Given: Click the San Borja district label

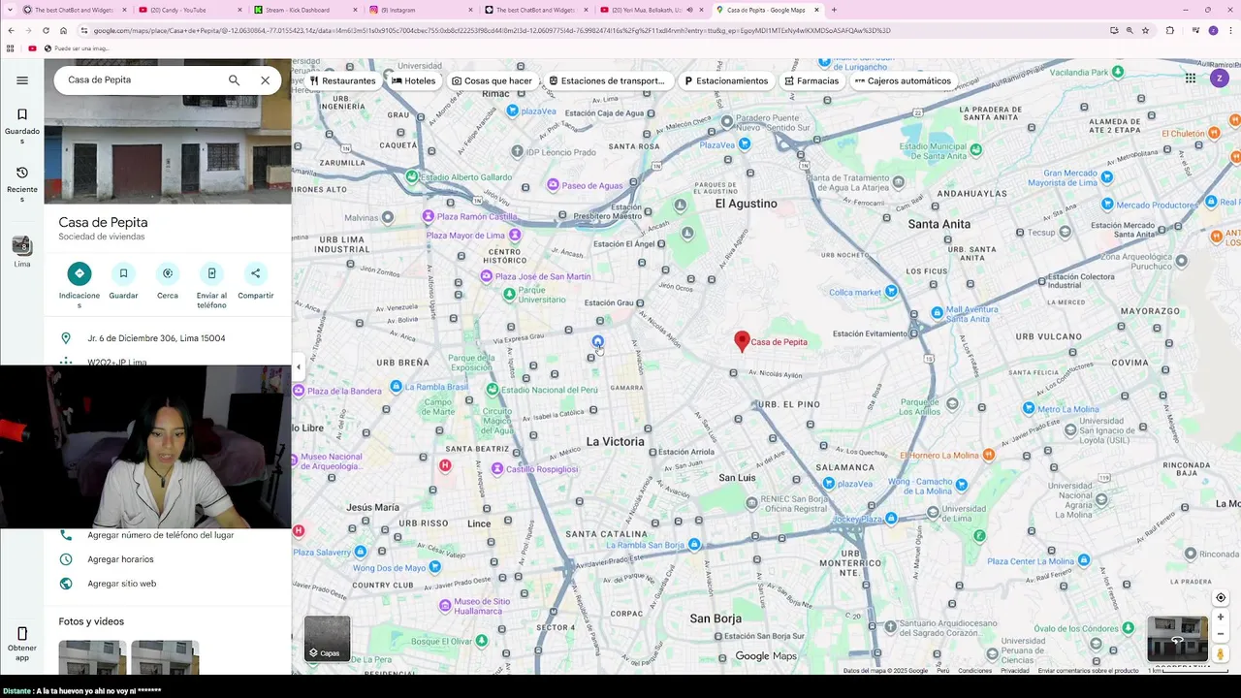Looking at the screenshot, I should tap(716, 619).
